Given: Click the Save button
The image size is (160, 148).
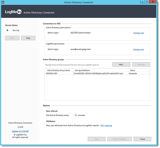Looking at the screenshot, I should (97, 139).
